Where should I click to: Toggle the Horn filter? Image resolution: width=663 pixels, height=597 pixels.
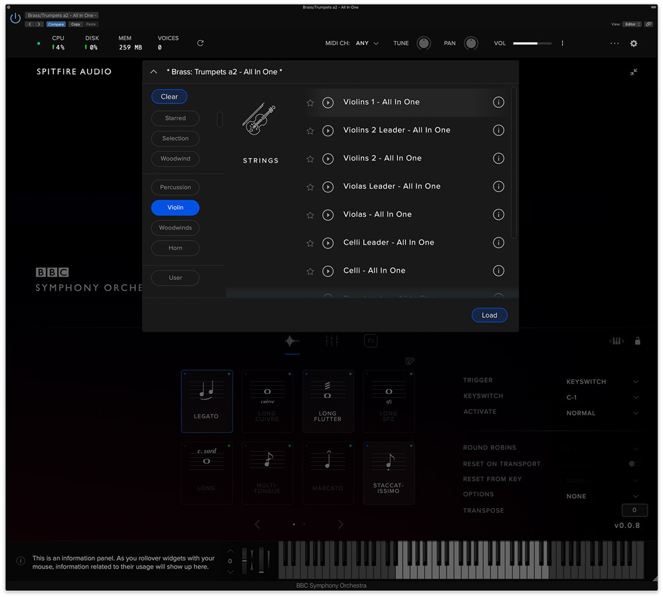(x=175, y=248)
